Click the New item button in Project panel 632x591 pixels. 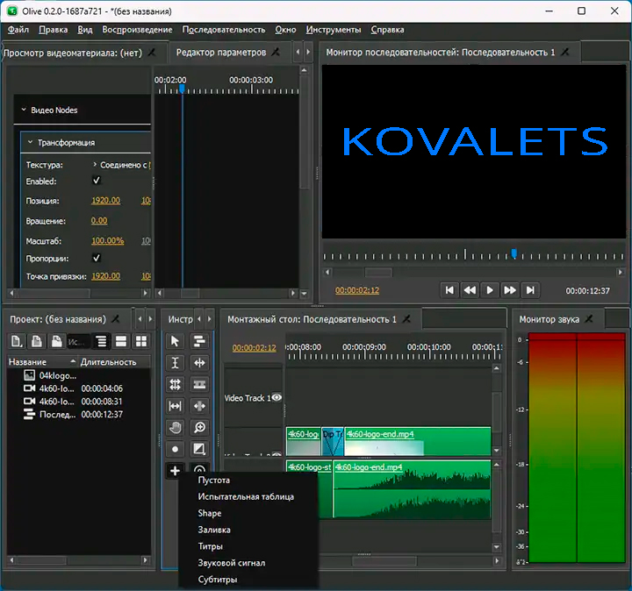[x=17, y=341]
